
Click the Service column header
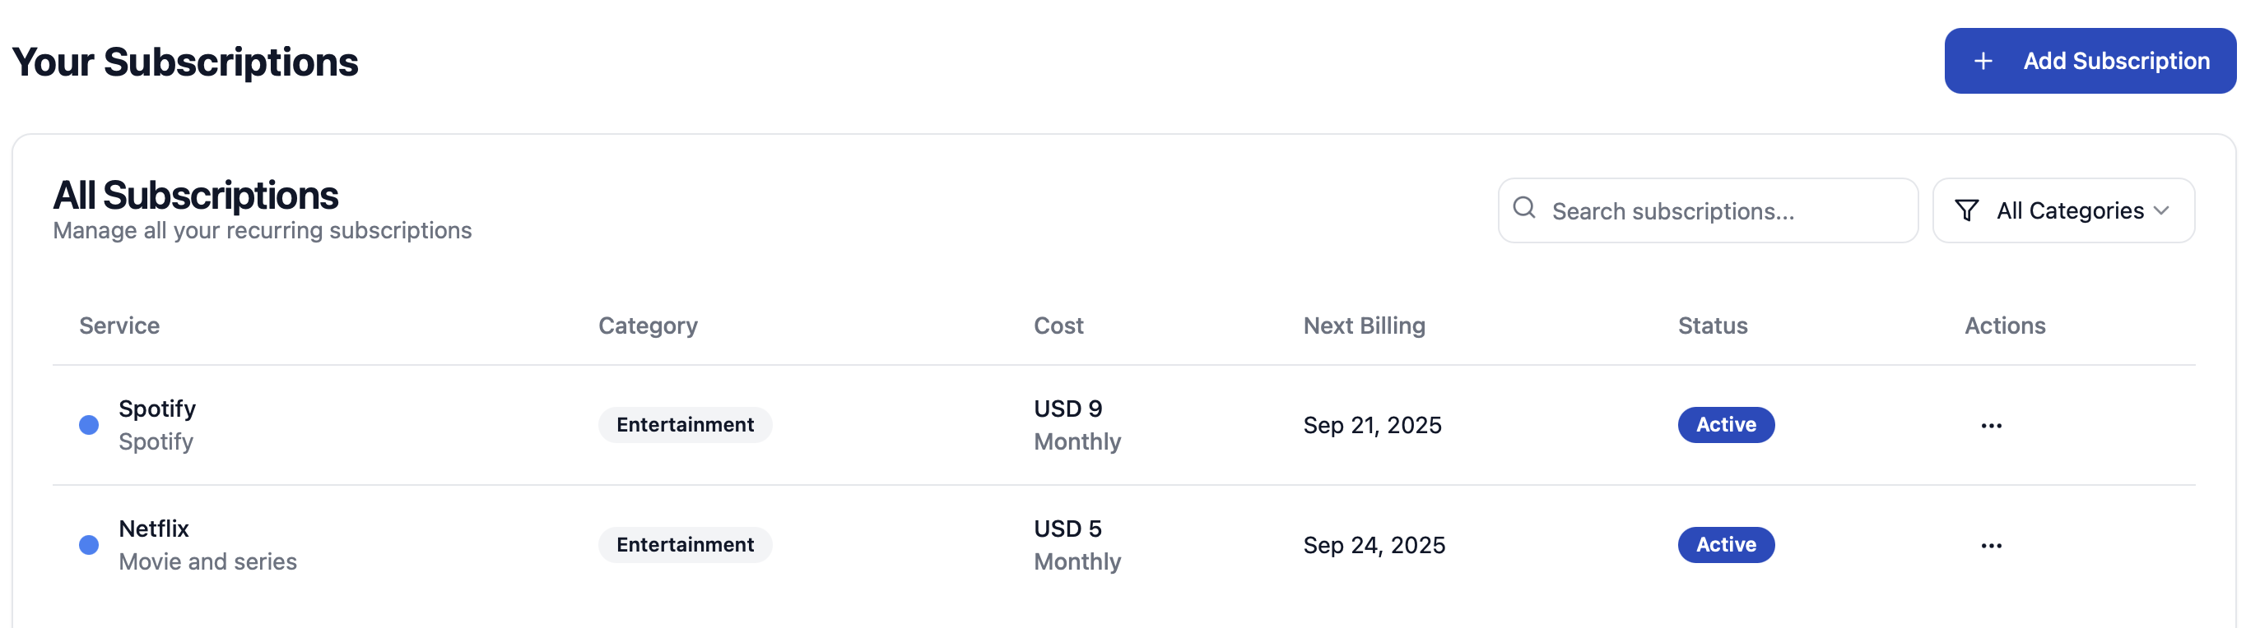(119, 326)
